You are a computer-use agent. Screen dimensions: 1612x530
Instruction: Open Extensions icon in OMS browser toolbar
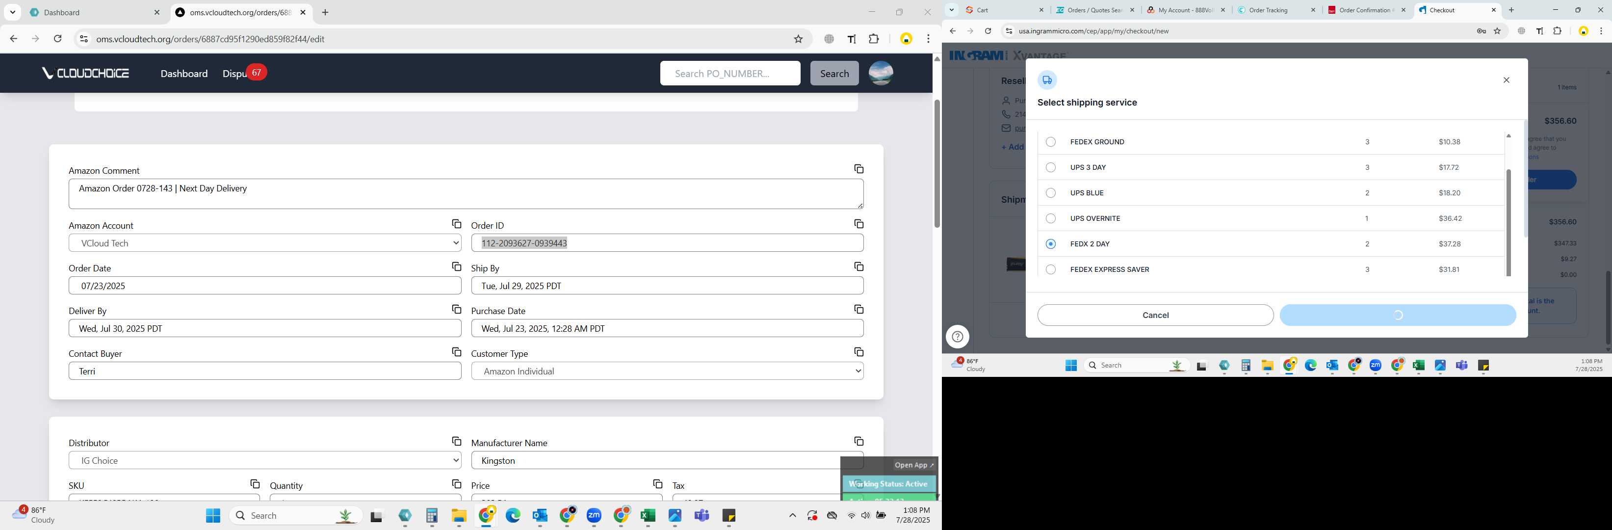tap(874, 39)
